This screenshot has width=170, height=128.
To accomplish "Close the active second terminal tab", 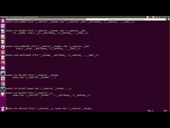I will [164, 19].
